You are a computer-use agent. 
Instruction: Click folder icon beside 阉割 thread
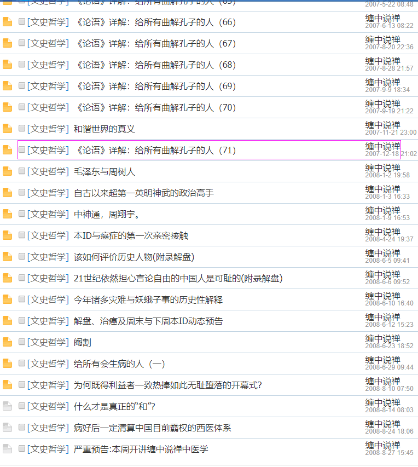click(8, 342)
